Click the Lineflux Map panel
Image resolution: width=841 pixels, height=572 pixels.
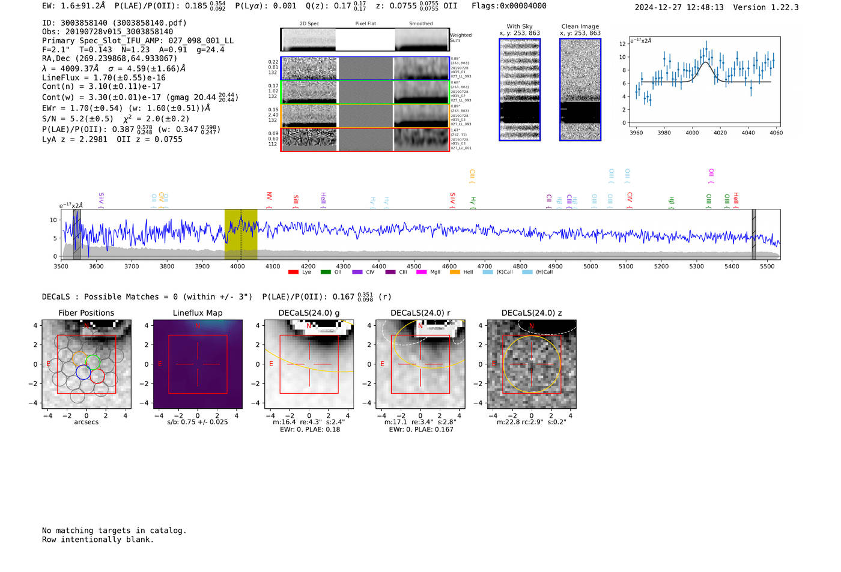198,364
